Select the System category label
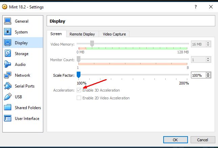Image resolution: width=218 pixels, height=148 pixels. click(21, 32)
